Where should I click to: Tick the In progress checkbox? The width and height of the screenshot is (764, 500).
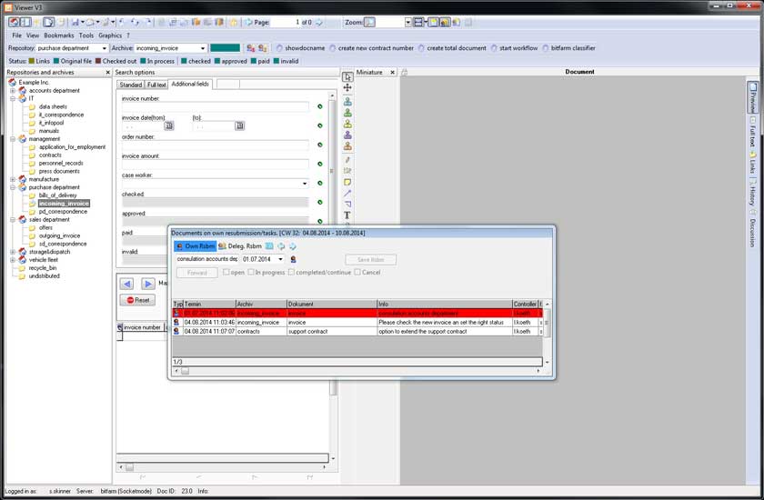(x=251, y=272)
